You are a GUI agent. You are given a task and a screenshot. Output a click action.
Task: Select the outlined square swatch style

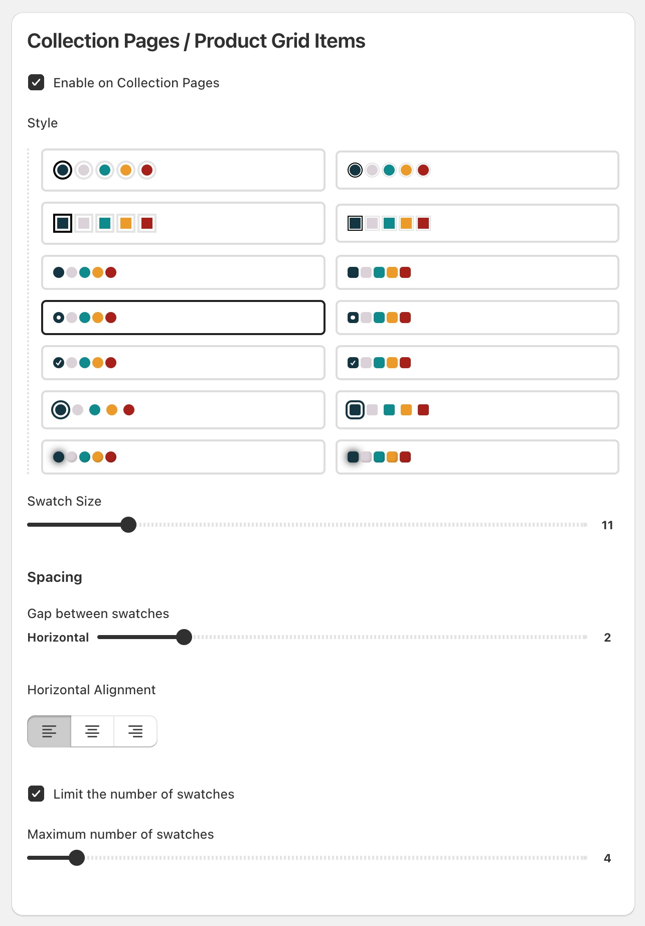[x=183, y=223]
